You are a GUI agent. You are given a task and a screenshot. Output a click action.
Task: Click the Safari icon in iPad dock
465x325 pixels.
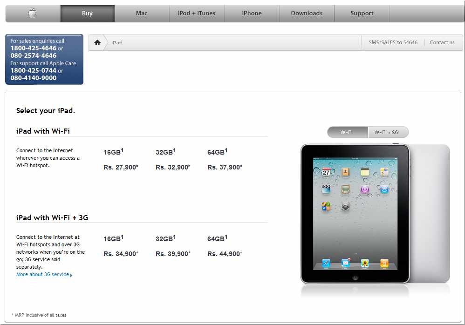coord(326,263)
